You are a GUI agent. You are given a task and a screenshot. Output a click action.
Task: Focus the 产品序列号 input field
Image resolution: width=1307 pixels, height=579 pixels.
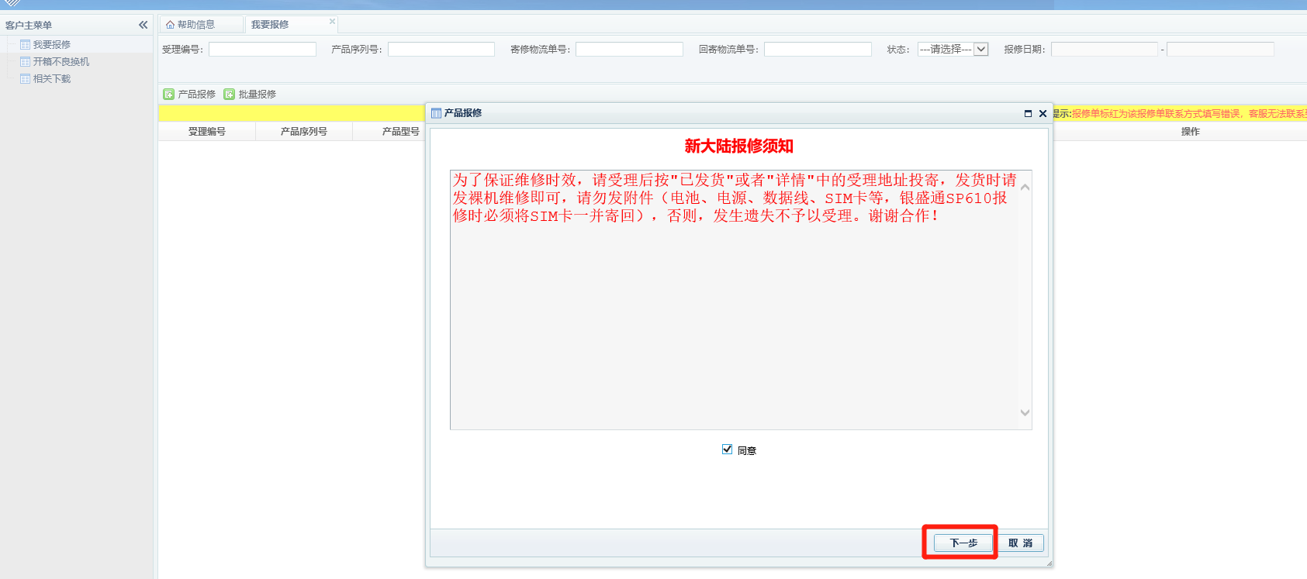[441, 50]
